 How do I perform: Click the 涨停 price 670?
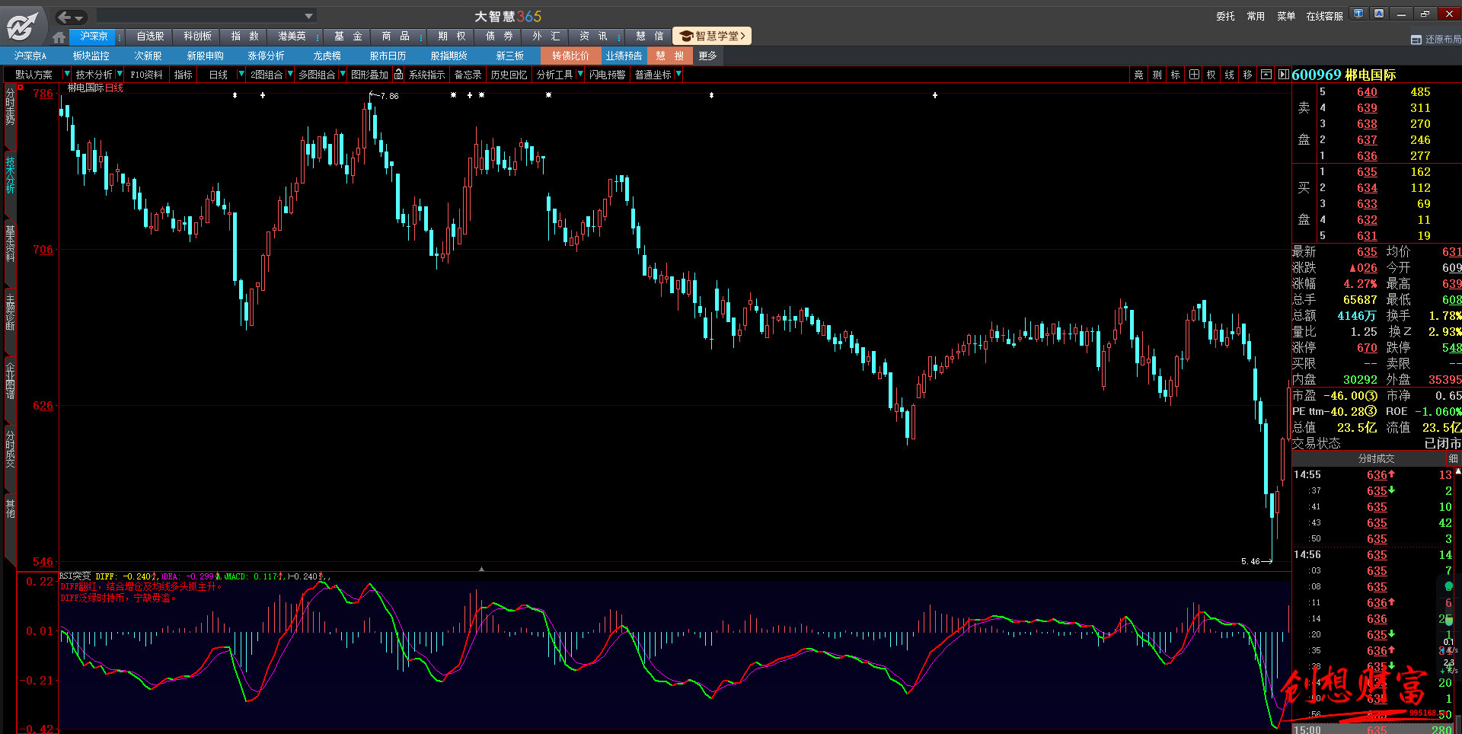click(1367, 348)
